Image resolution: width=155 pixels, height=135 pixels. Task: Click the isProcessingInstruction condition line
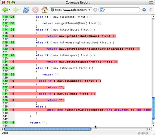pos(75,42)
